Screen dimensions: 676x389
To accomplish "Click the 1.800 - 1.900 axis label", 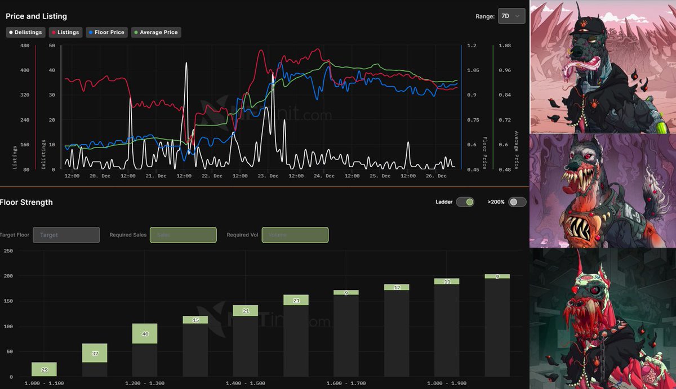I will pyautogui.click(x=447, y=384).
